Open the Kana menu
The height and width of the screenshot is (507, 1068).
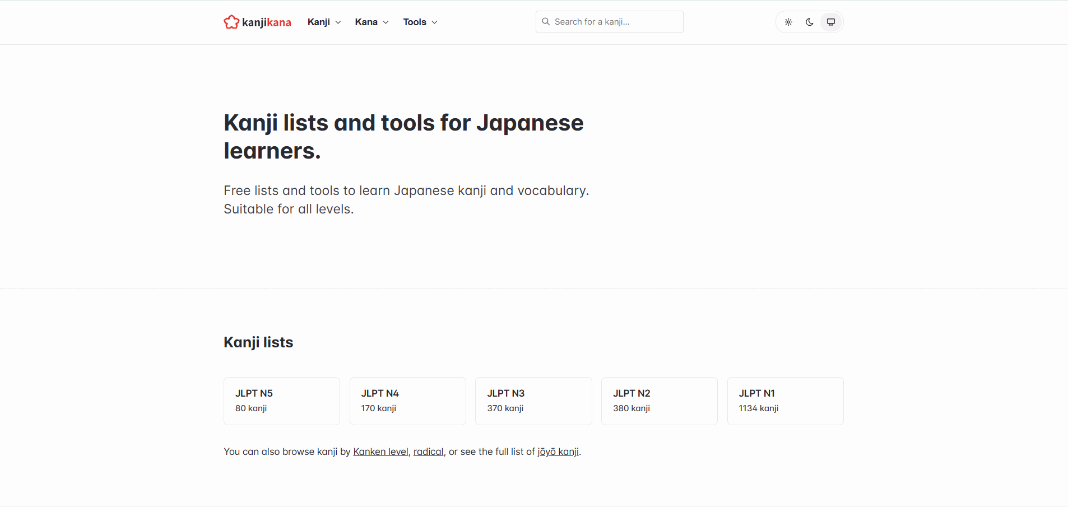click(x=366, y=22)
